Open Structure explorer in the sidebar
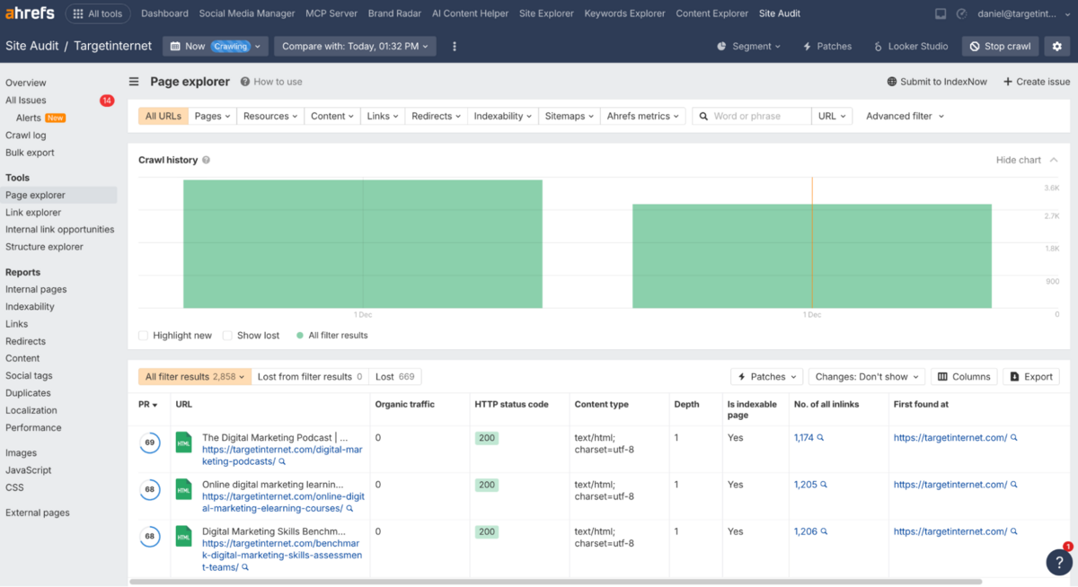 coord(44,247)
